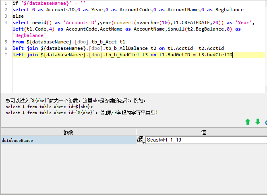The height and width of the screenshot is (195, 267).
Task: Click t3.budCtrlID at end of line 7
Action: (x=215, y=55)
